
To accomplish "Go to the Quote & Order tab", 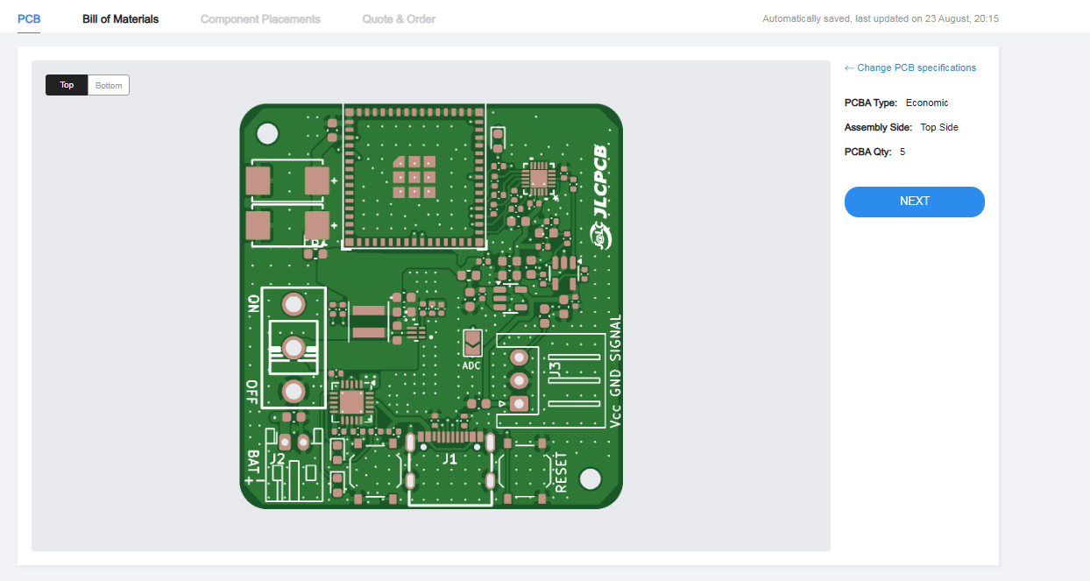I will point(399,18).
